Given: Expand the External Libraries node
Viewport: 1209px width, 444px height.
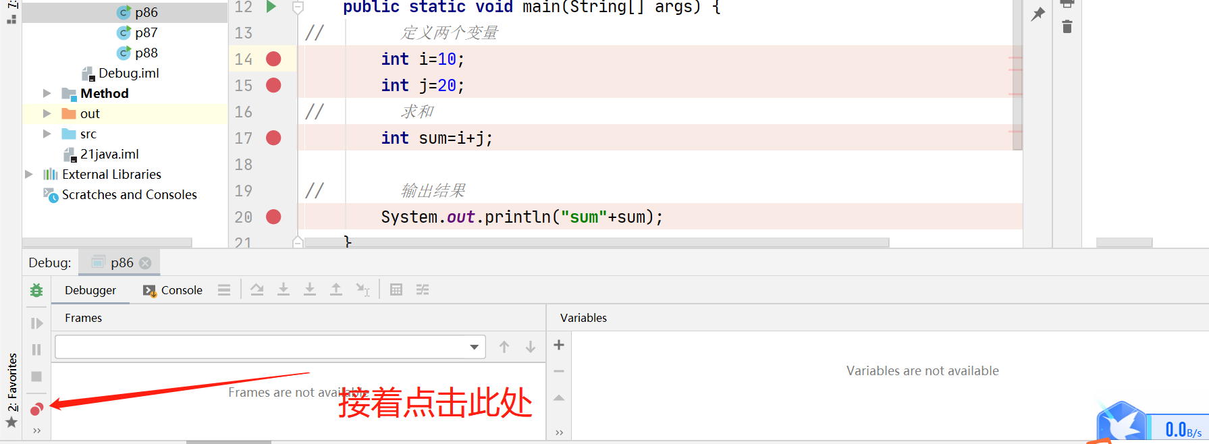Looking at the screenshot, I should [x=29, y=174].
